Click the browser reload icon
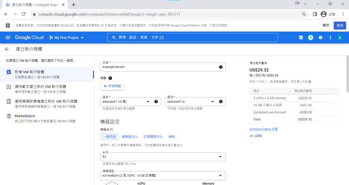 coord(24,14)
